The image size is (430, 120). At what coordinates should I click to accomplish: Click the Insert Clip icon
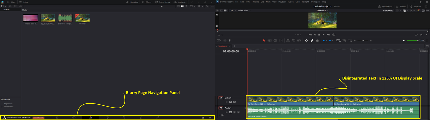(x=288, y=40)
